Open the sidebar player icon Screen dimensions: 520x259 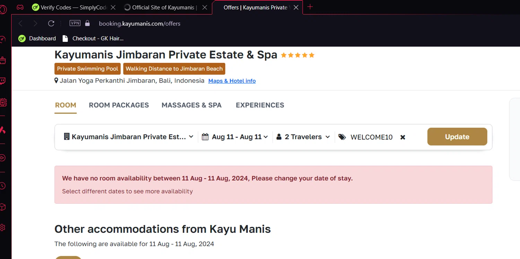point(3,158)
